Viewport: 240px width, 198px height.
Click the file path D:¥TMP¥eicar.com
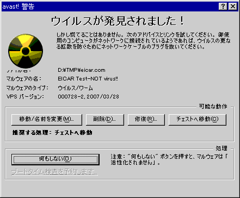pyautogui.click(x=82, y=70)
